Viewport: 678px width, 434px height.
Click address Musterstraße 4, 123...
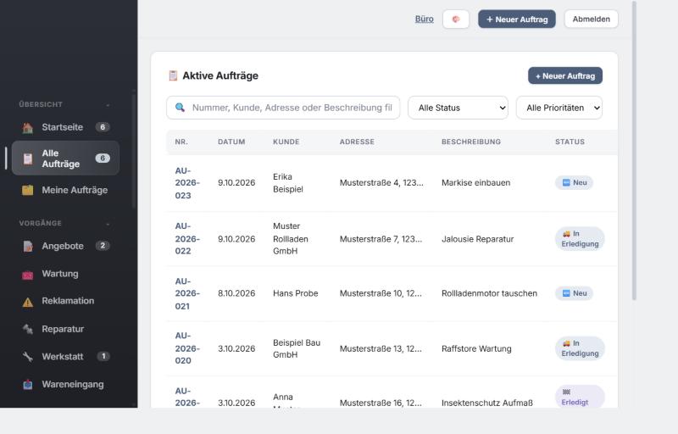tap(381, 183)
